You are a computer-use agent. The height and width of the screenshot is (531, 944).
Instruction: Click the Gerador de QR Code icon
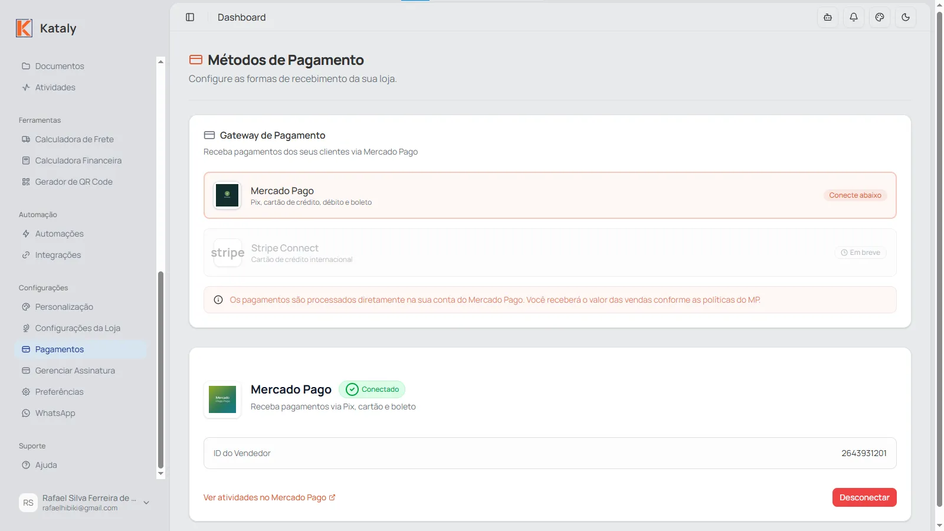click(26, 182)
